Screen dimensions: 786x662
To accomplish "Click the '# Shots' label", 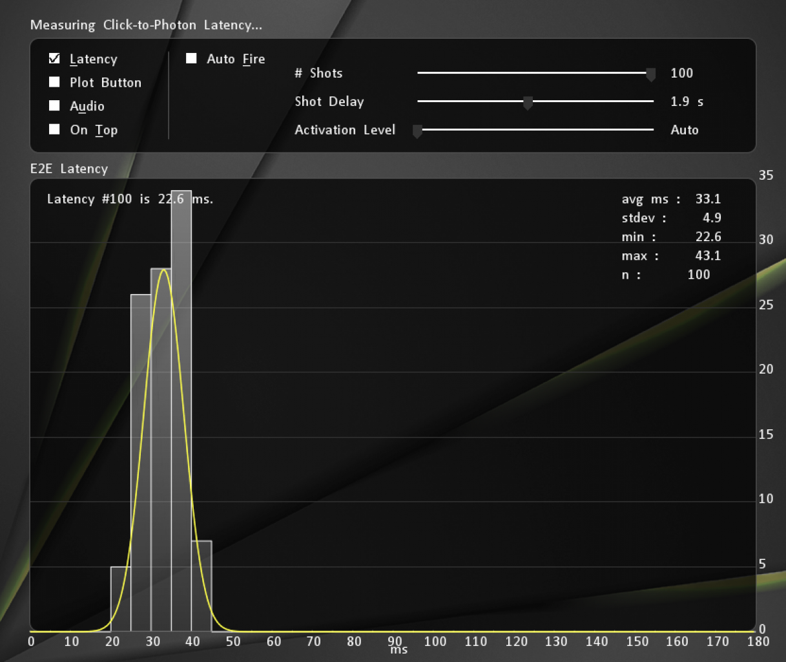I will coord(318,73).
